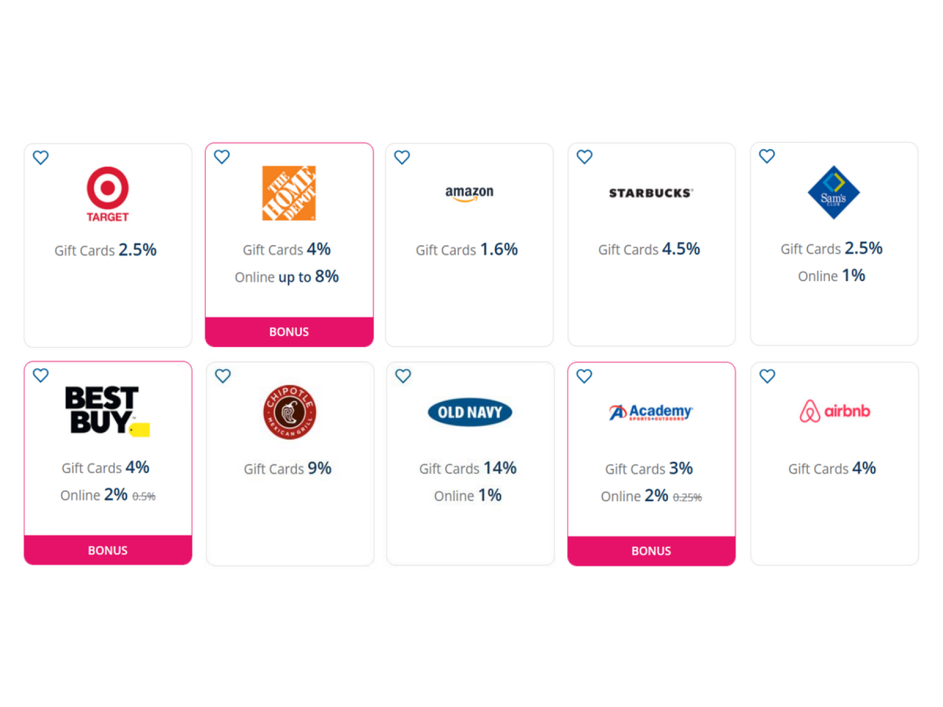Click the Best Buy heart icon
Viewport: 943px width, 707px height.
coord(41,375)
